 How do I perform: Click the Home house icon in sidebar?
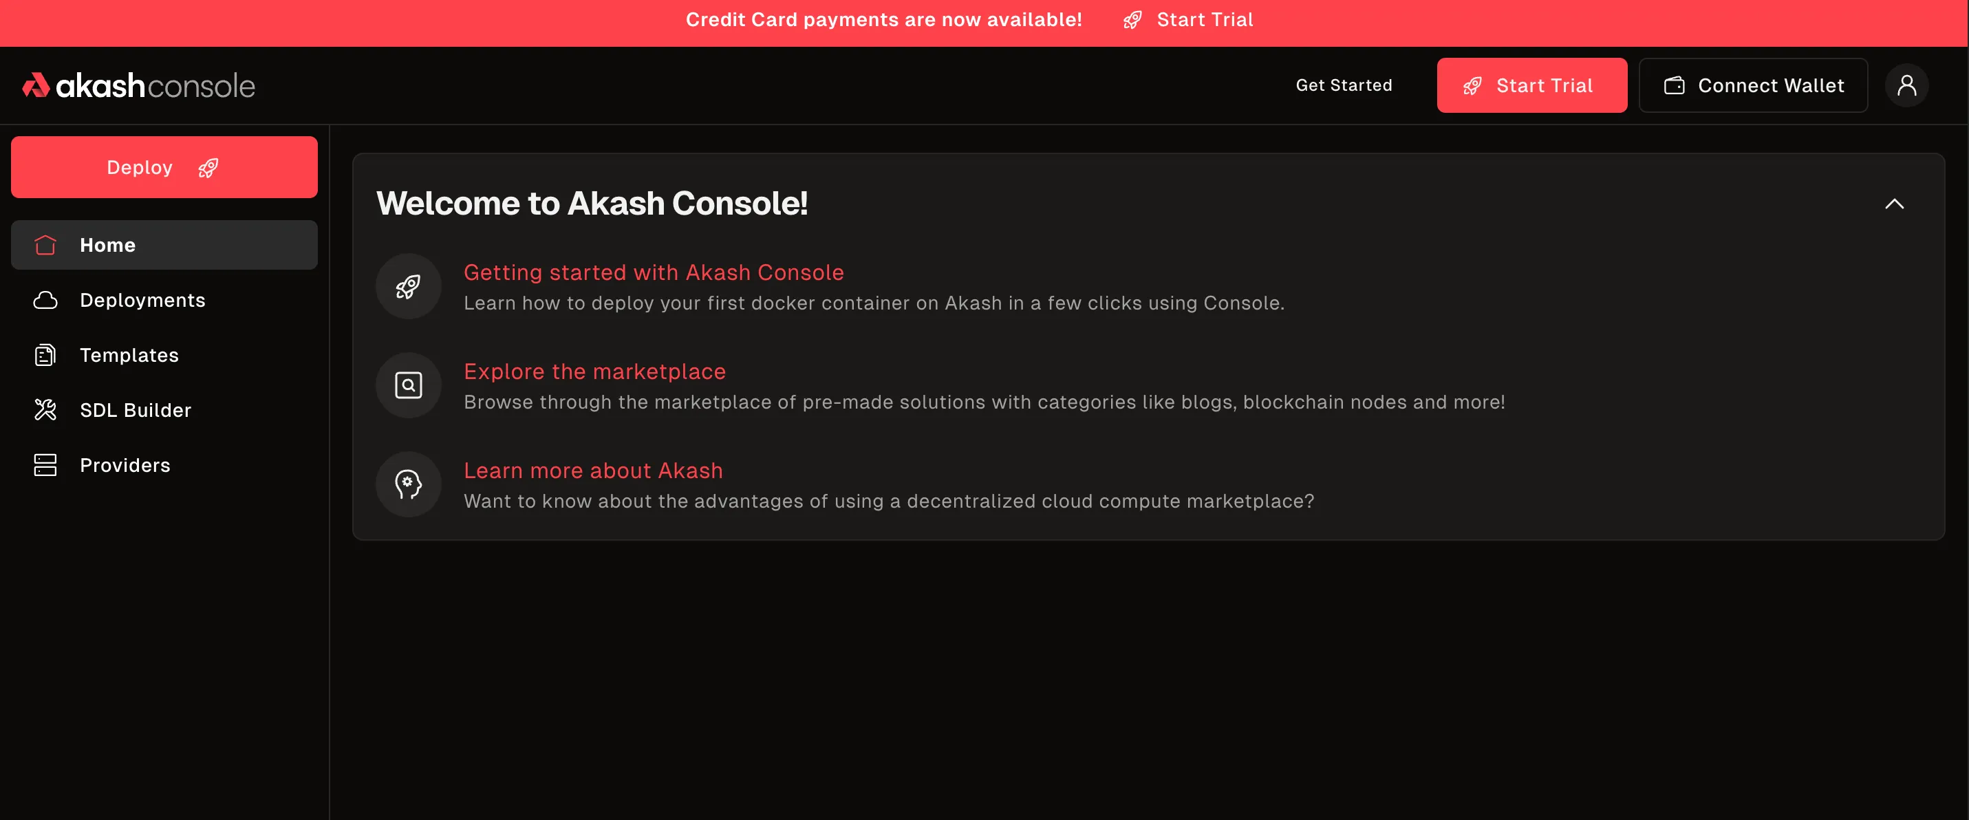[45, 246]
